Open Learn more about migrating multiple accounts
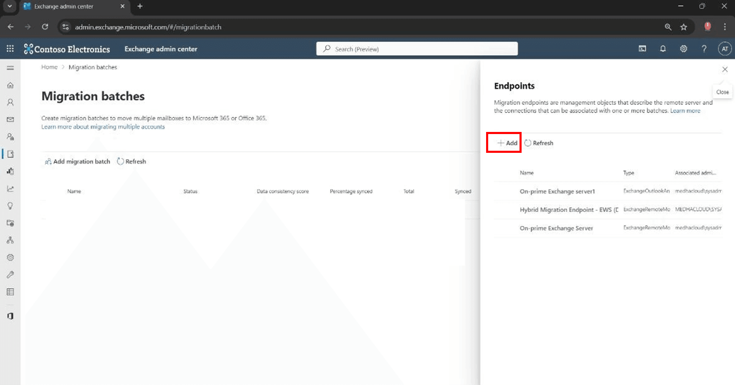 tap(103, 127)
